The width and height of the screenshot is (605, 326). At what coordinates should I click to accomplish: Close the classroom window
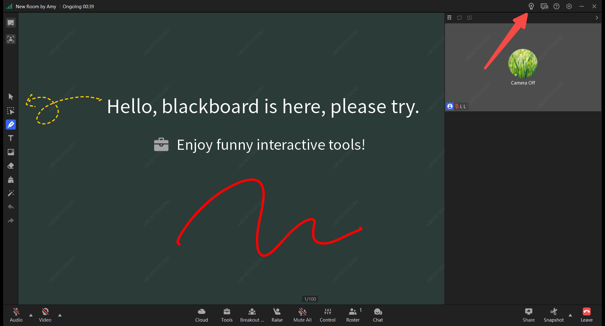click(x=594, y=6)
